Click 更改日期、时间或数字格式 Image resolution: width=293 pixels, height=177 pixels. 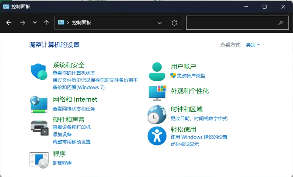(x=199, y=119)
